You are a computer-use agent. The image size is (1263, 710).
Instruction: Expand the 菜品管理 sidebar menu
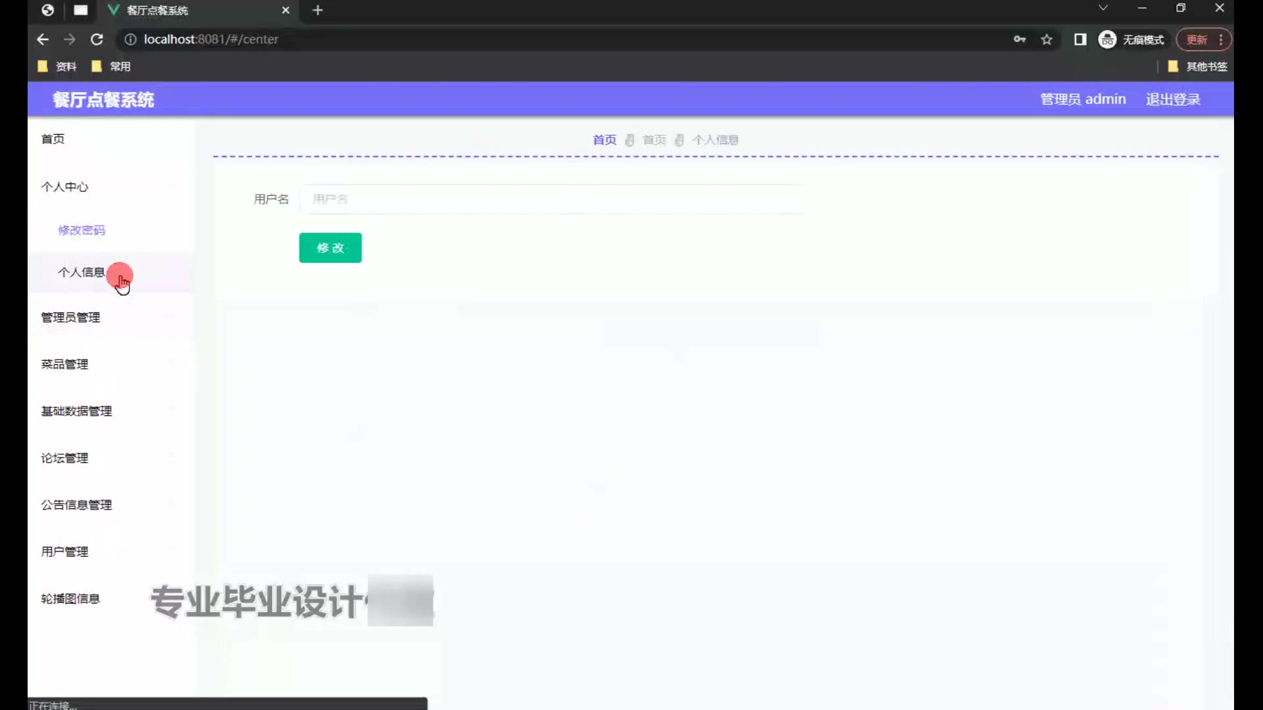point(64,364)
